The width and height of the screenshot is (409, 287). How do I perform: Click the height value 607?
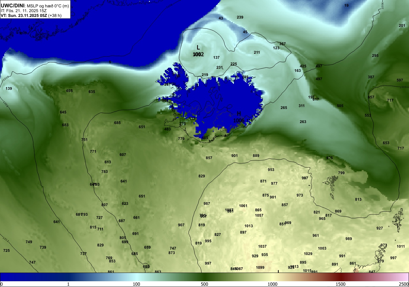coord(123,155)
